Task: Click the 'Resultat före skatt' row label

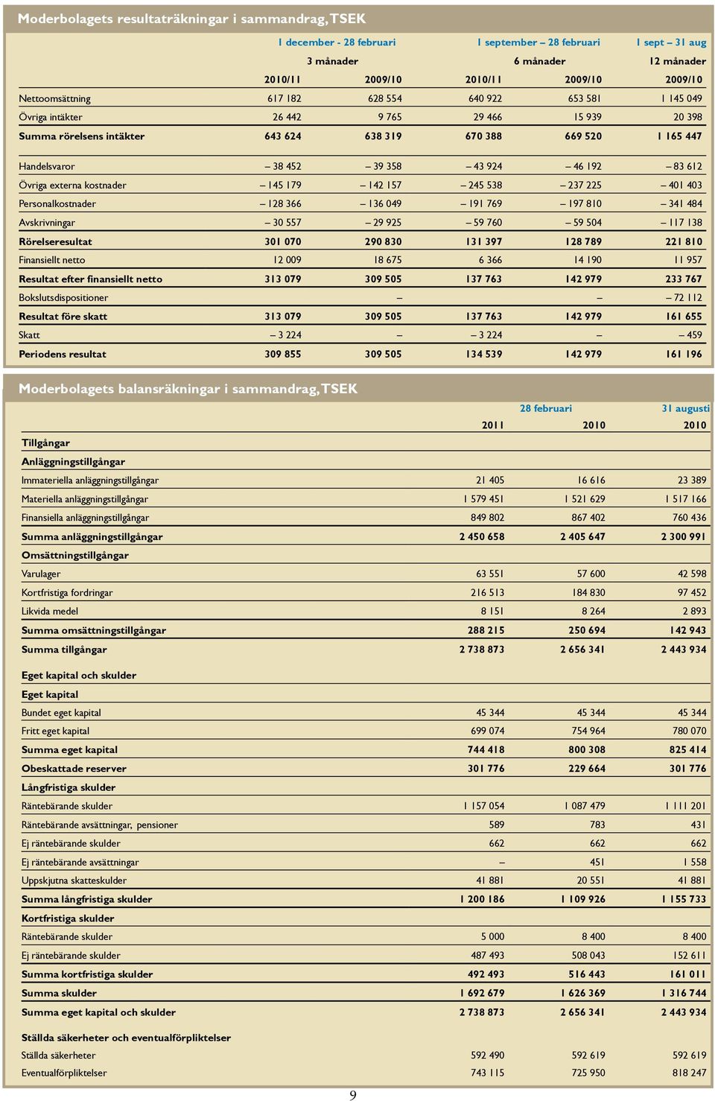Action: 63,317
